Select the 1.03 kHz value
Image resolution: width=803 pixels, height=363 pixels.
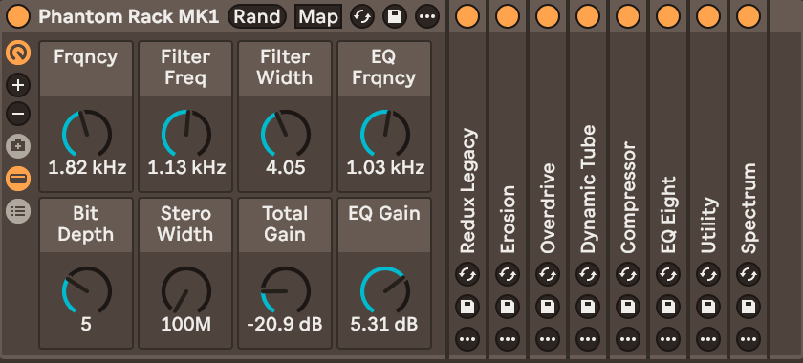click(x=384, y=167)
